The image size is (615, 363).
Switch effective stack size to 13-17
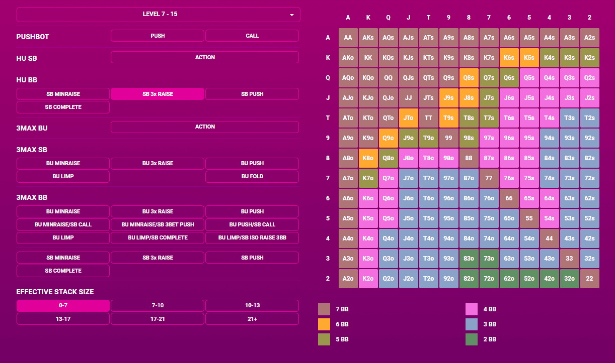point(63,318)
